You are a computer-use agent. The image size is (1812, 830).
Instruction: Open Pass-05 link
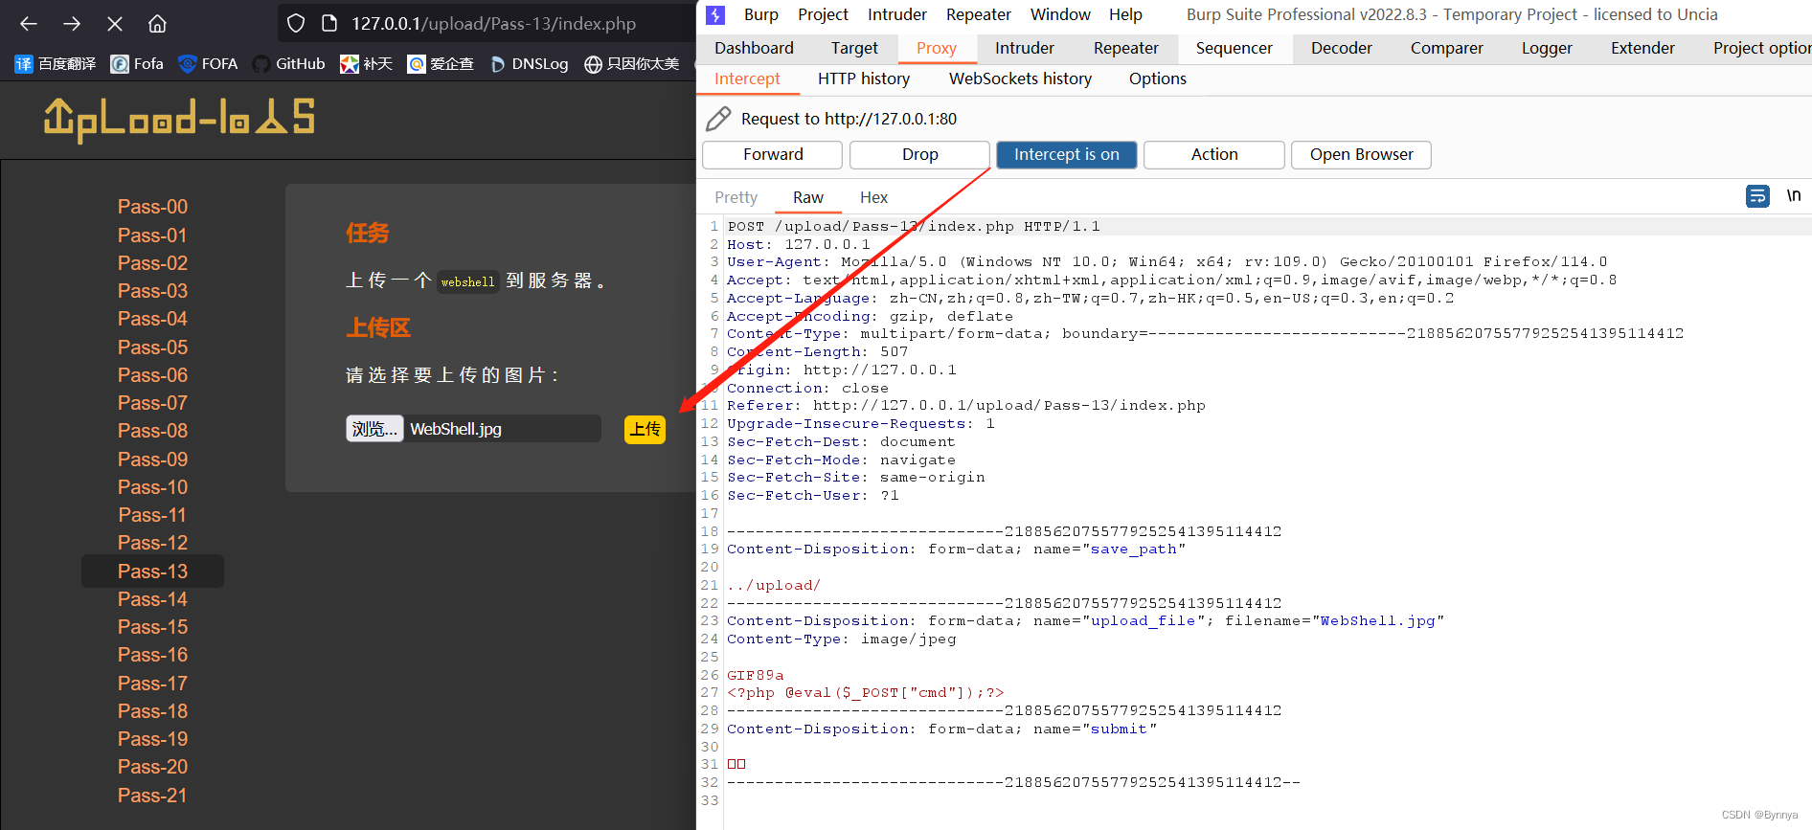pyautogui.click(x=152, y=348)
